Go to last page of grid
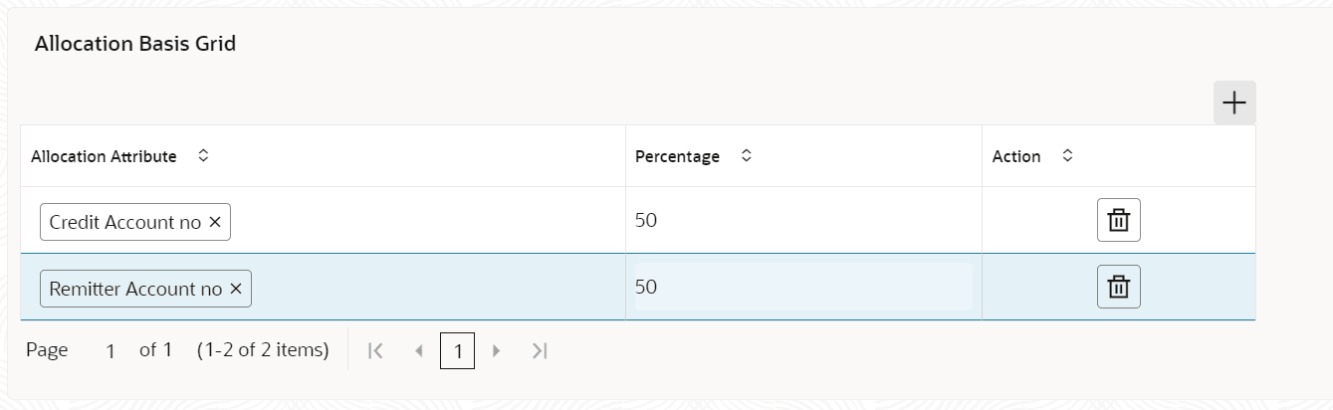This screenshot has width=1333, height=410. 540,350
